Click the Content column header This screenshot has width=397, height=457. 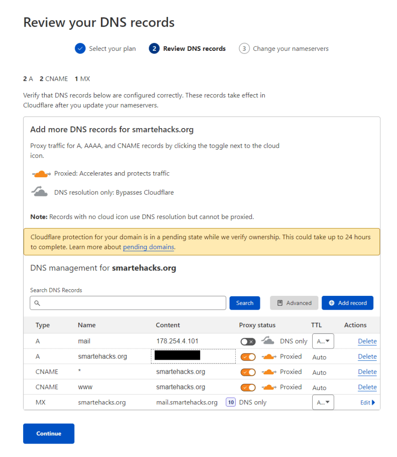(168, 325)
